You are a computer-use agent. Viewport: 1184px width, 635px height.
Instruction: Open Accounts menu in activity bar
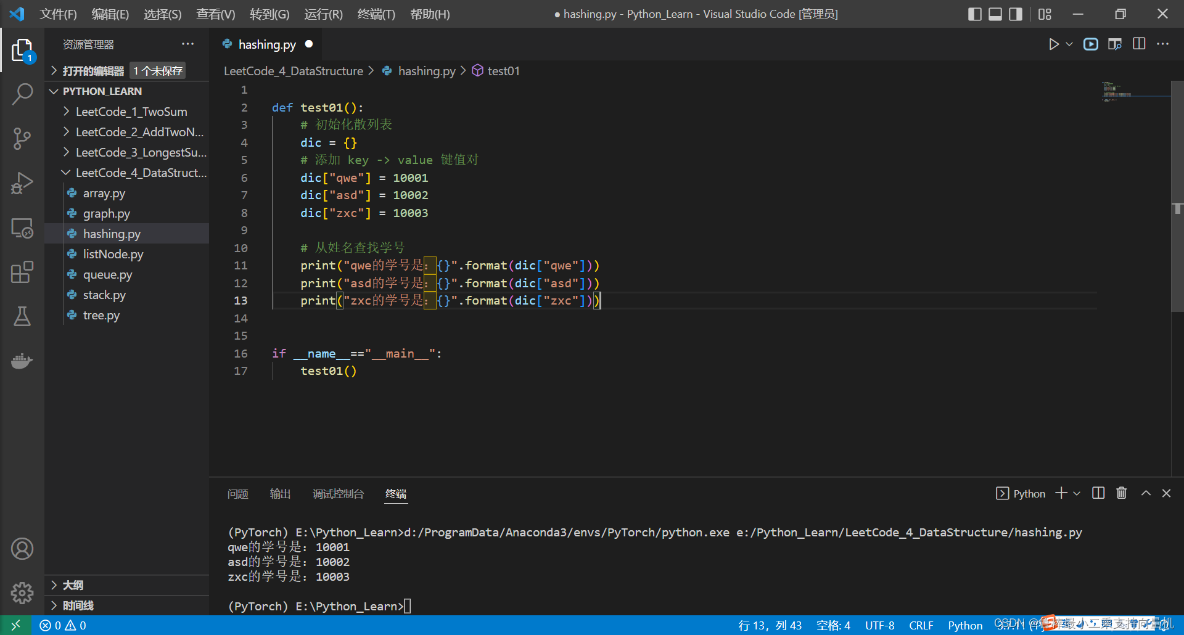[x=22, y=548]
